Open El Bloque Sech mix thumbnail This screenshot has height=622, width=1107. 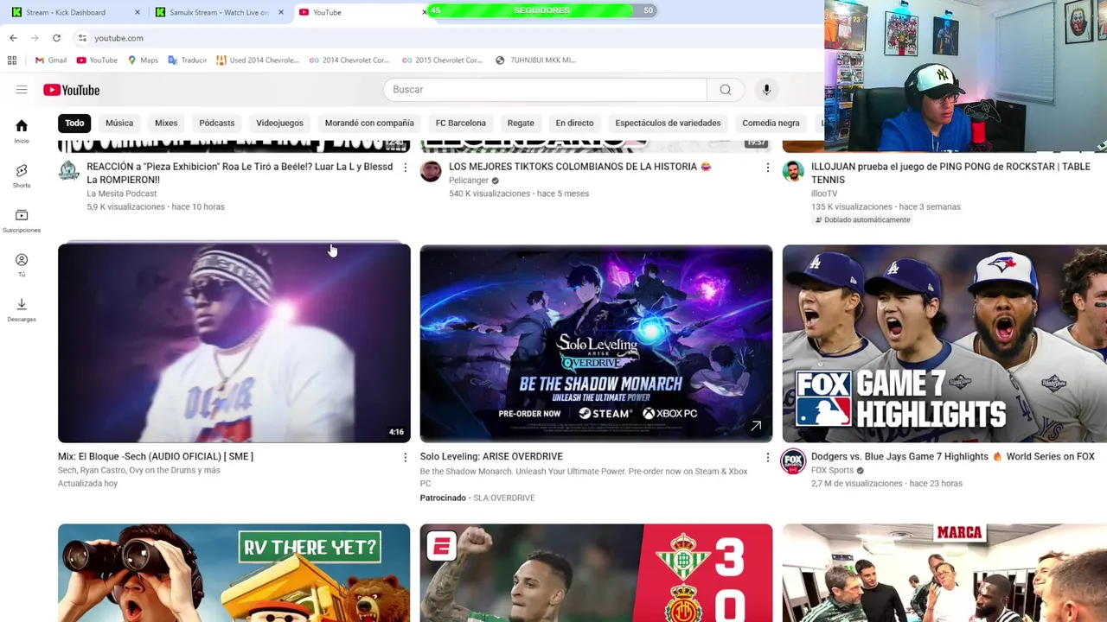234,344
